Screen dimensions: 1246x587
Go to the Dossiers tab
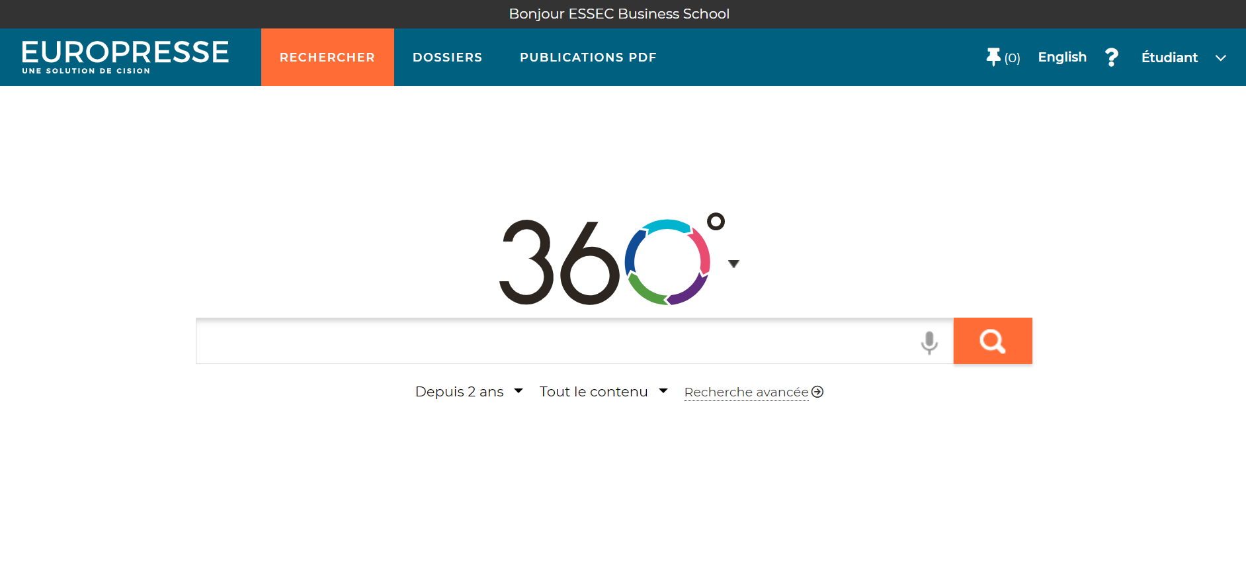pyautogui.click(x=447, y=57)
